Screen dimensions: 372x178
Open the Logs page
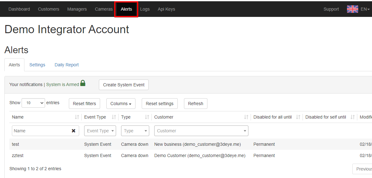(145, 9)
